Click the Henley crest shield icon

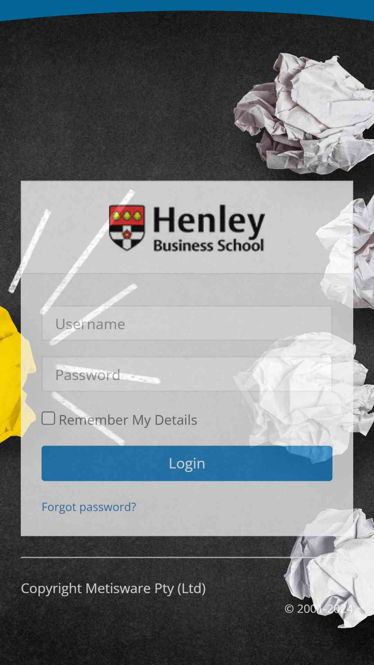(x=127, y=228)
